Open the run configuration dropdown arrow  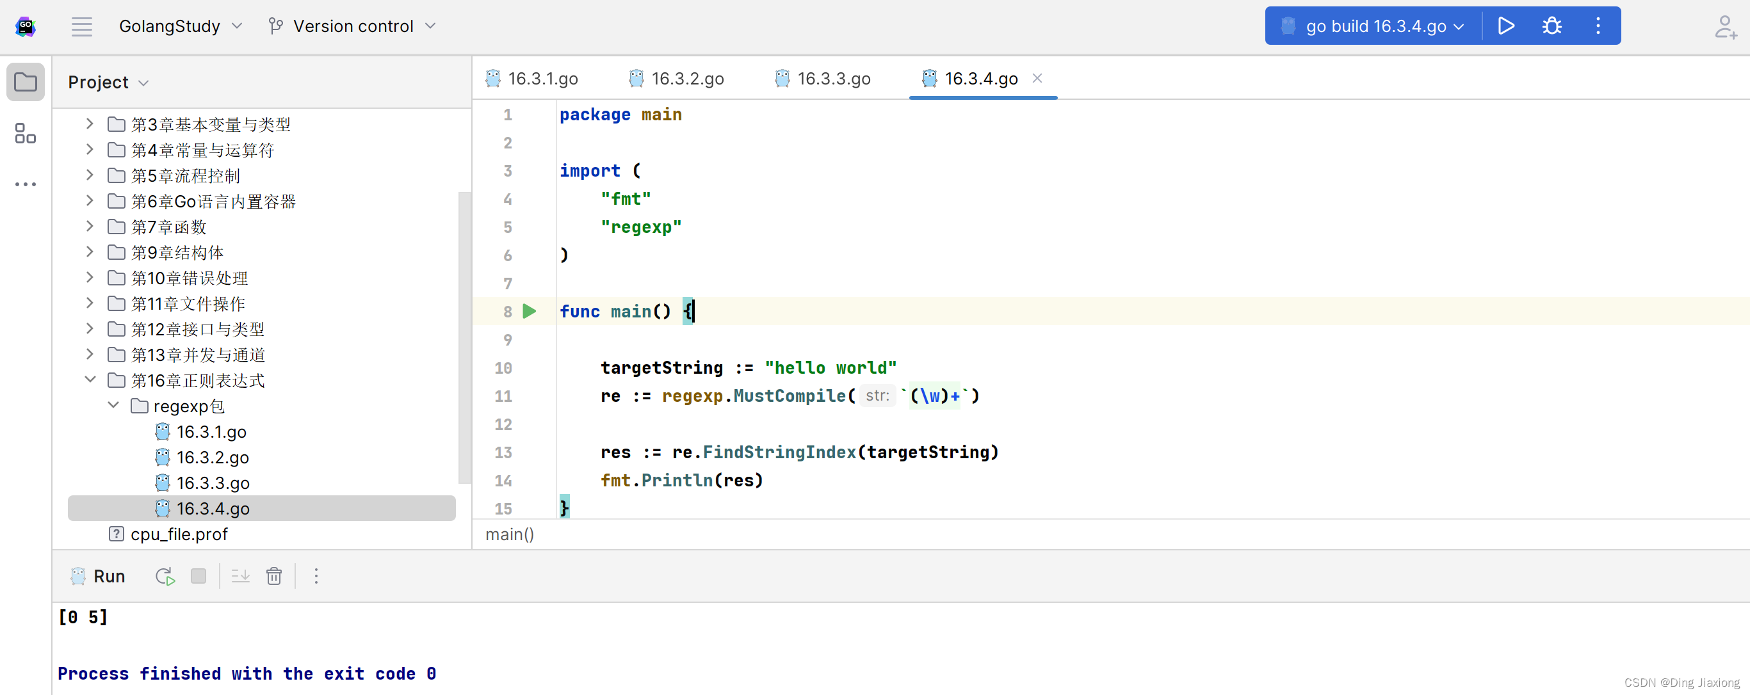1458,26
